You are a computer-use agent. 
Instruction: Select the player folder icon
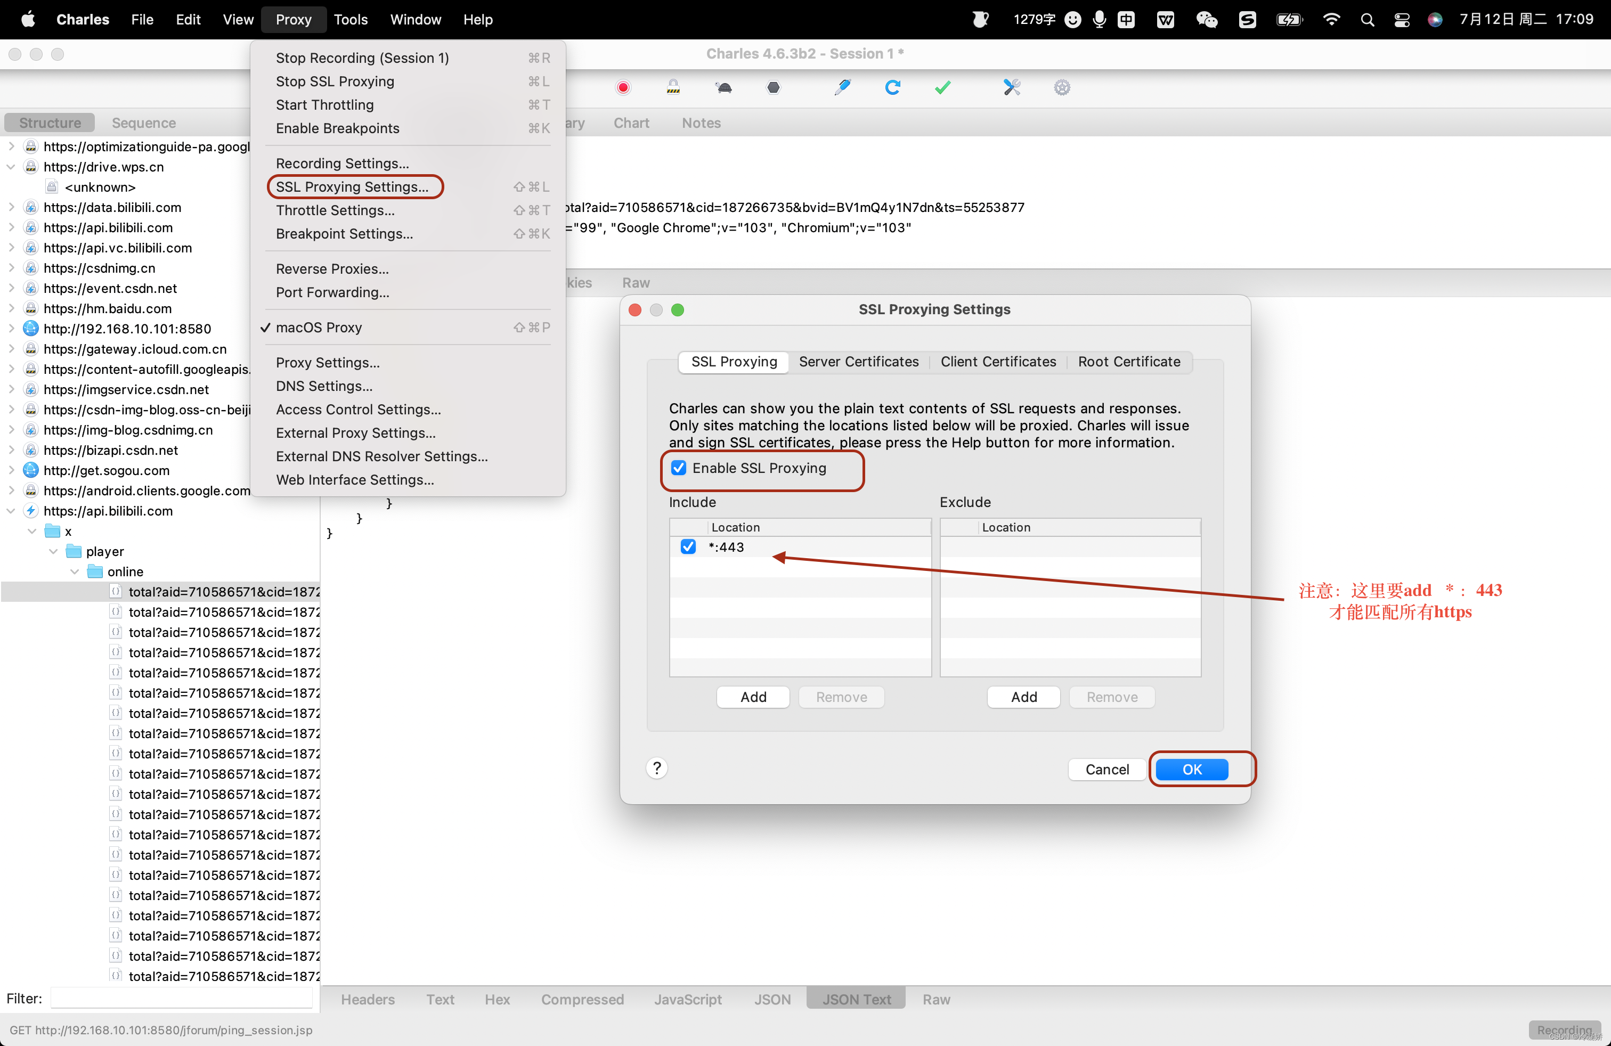pos(74,551)
